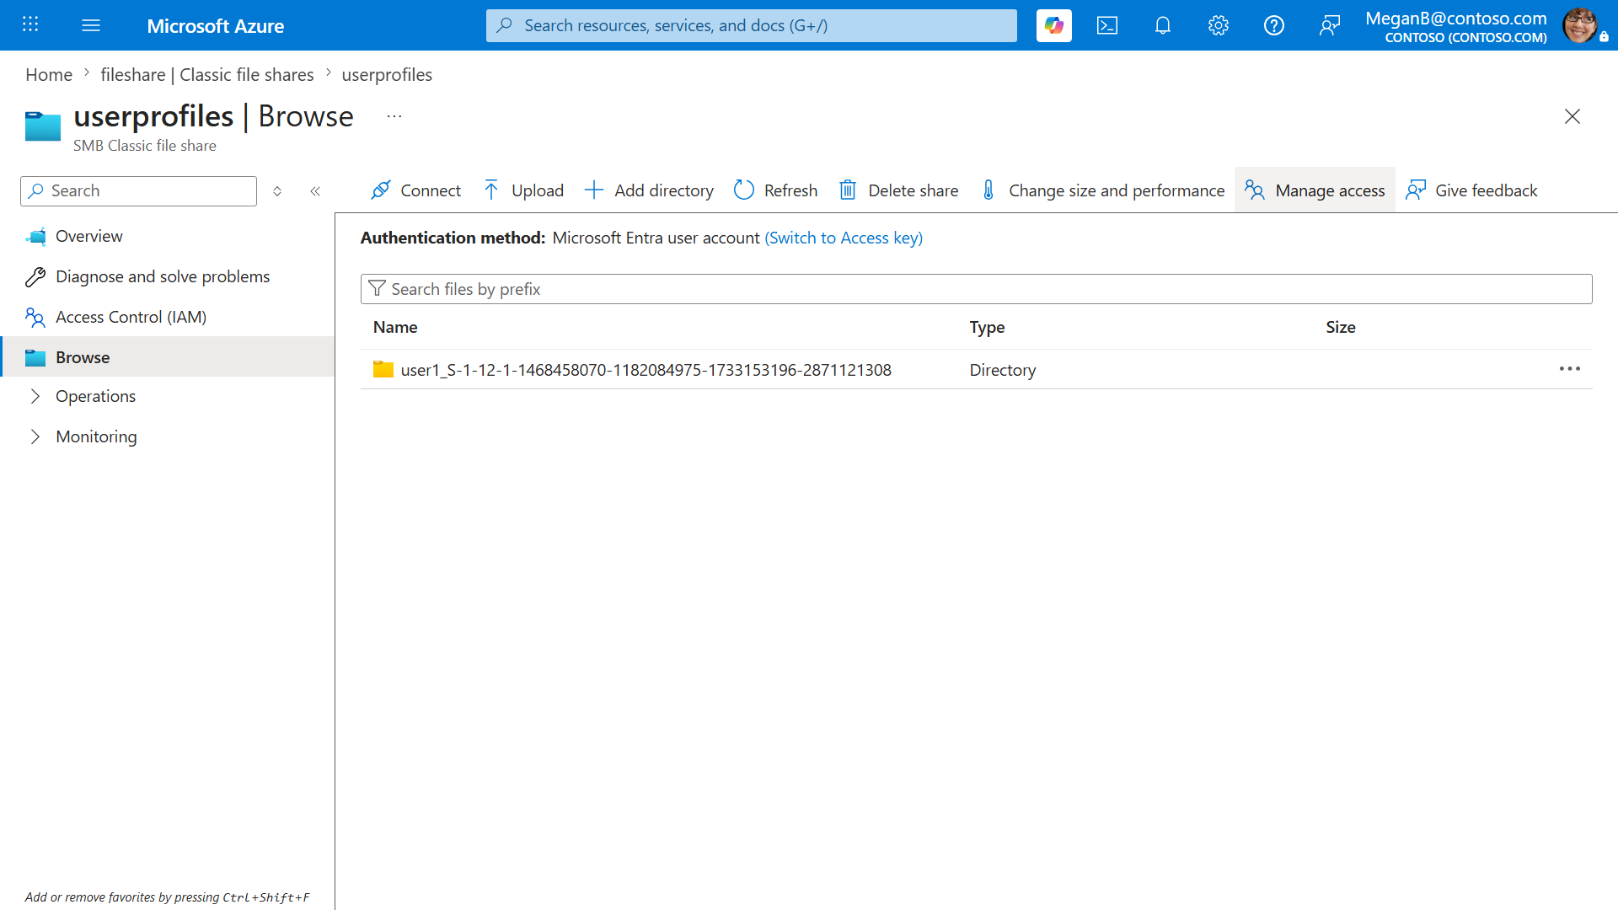The image size is (1618, 910).
Task: Focus the sidebar Search box
Action: click(138, 190)
